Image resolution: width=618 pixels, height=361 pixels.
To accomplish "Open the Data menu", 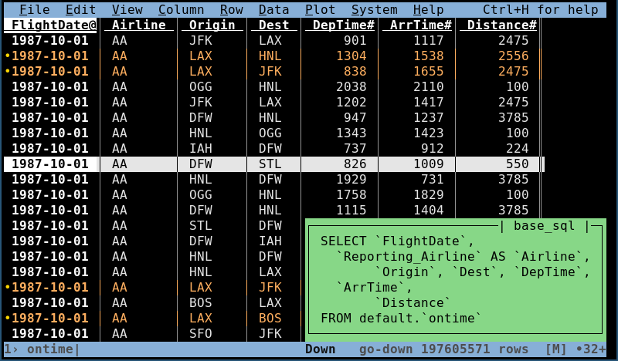I will [x=274, y=9].
